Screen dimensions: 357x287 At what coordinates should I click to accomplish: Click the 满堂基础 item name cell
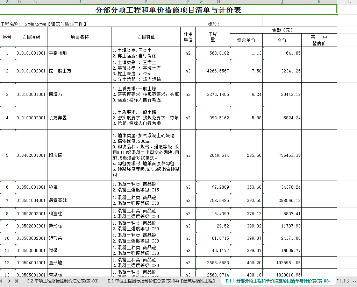pyautogui.click(x=79, y=200)
